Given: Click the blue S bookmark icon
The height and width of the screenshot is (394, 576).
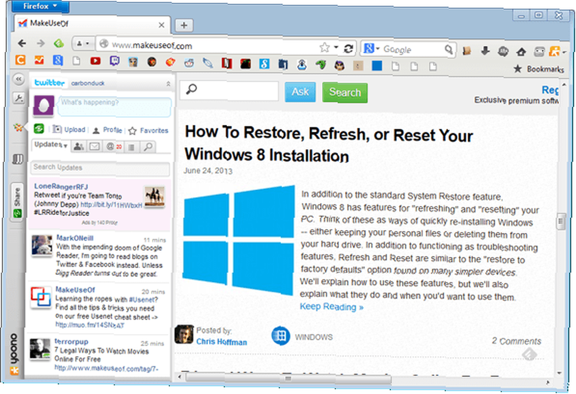Looking at the screenshot, I should [264, 64].
